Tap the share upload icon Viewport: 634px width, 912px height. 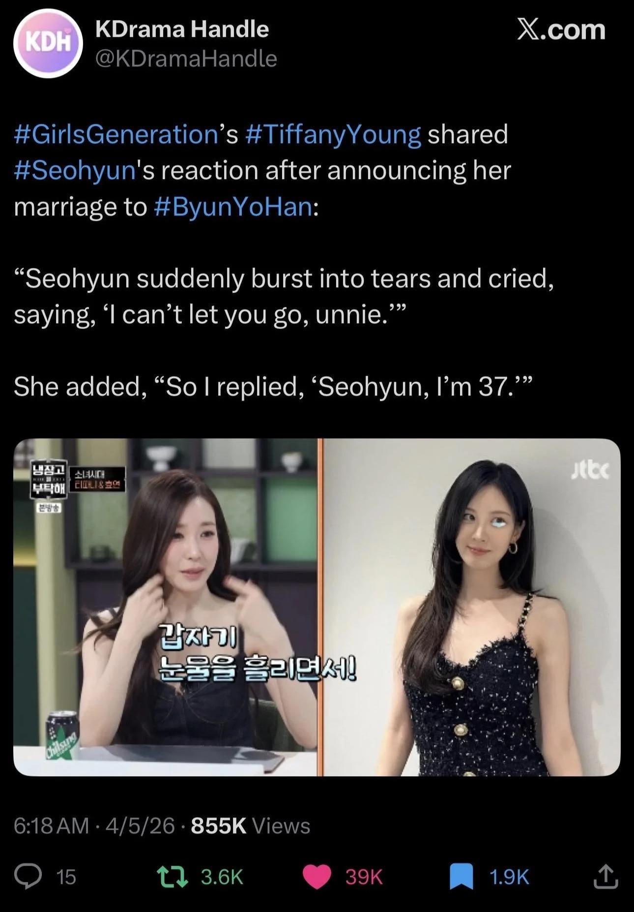point(605,876)
